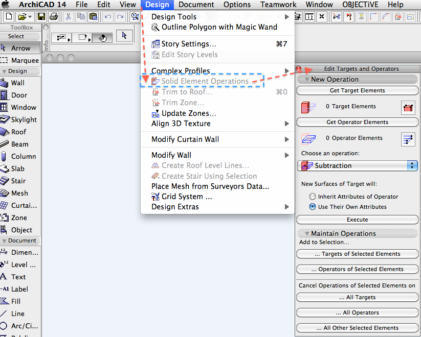Screen dimensions: 421x337
Task: Click the Redo arrow toolbar icon
Action: point(120,17)
